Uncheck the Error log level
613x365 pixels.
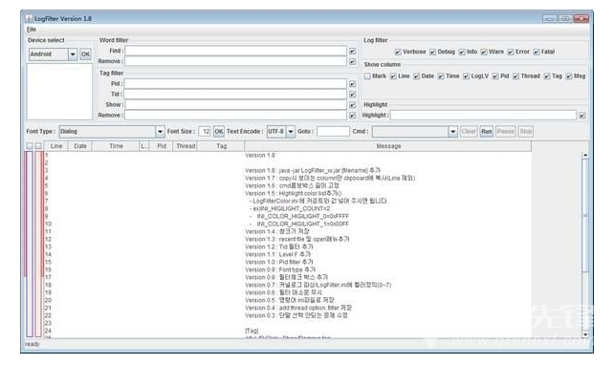pyautogui.click(x=511, y=52)
